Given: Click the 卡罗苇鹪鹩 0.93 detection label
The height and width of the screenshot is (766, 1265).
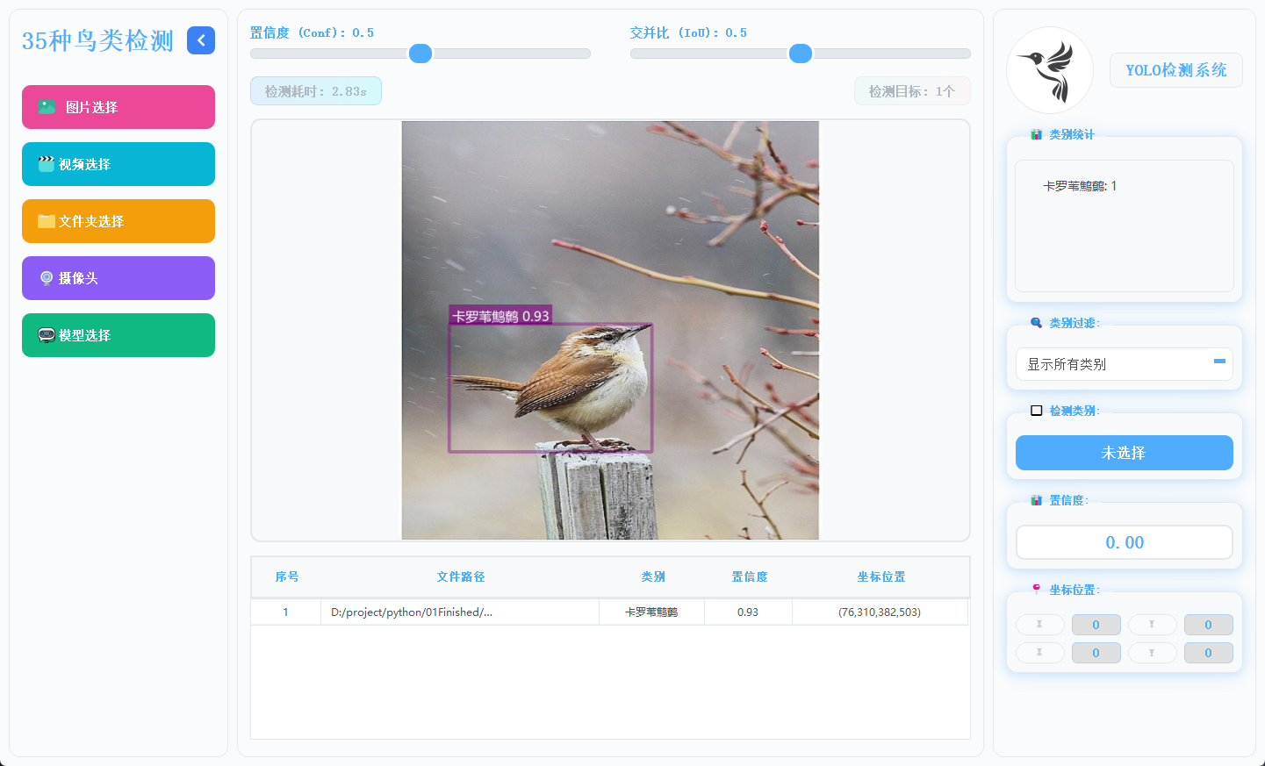Looking at the screenshot, I should coord(500,316).
